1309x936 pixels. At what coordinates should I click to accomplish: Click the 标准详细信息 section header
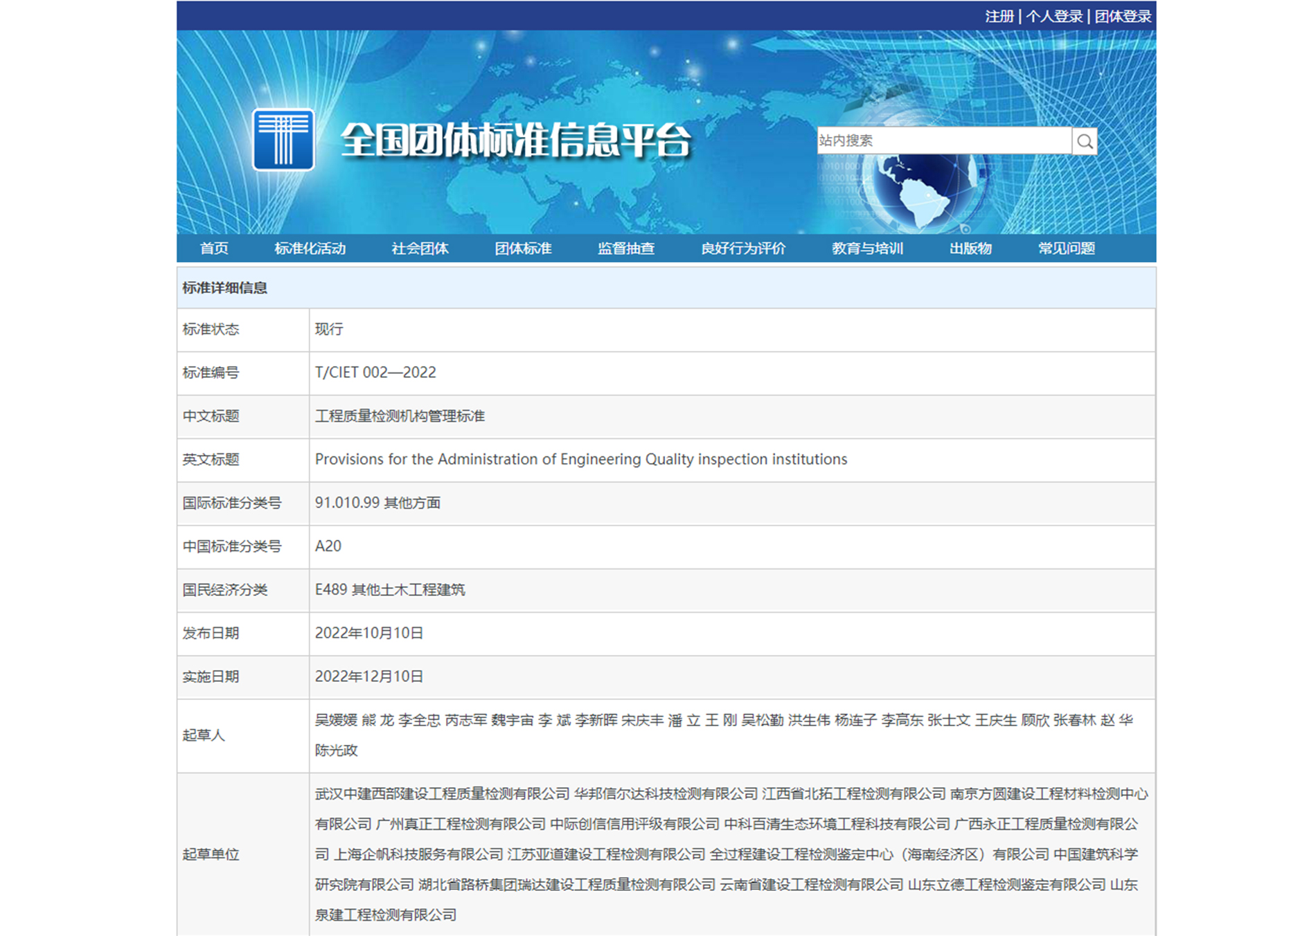coord(224,288)
